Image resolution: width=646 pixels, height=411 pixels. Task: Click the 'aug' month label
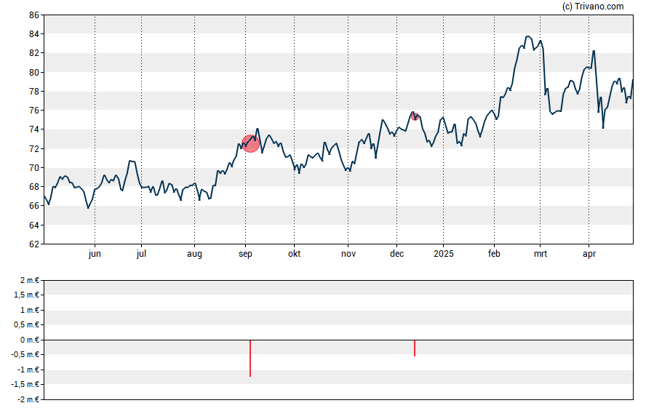pos(194,254)
